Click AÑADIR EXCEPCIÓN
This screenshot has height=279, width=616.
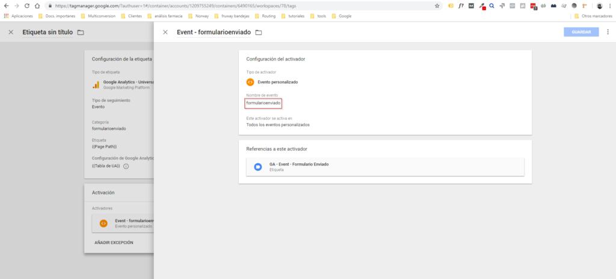point(114,242)
